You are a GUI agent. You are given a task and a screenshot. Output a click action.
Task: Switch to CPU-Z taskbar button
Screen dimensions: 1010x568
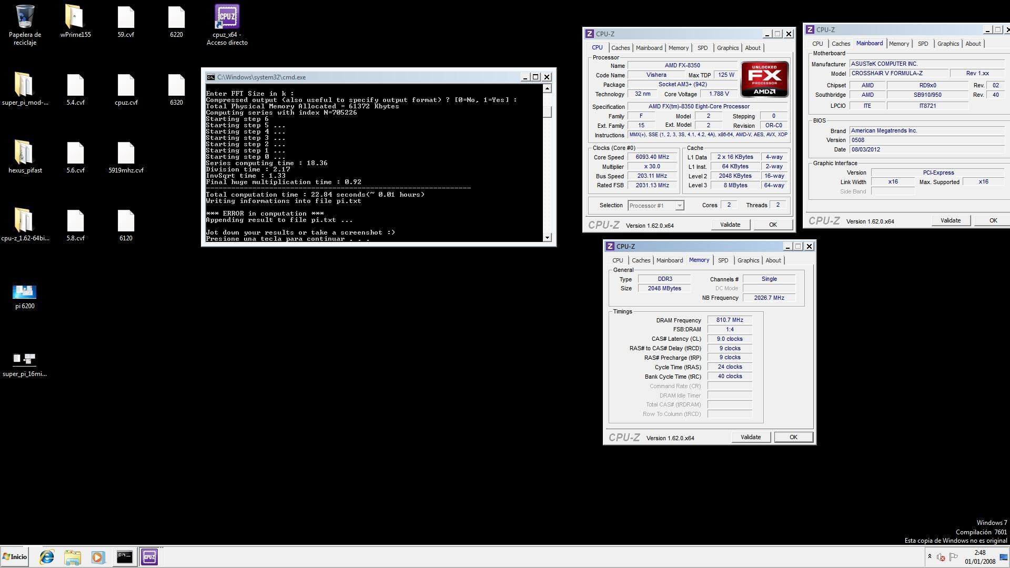click(x=149, y=557)
